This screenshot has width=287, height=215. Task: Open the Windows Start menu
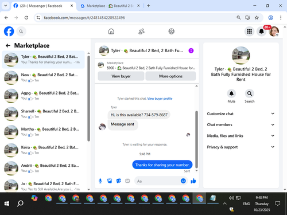point(7,204)
